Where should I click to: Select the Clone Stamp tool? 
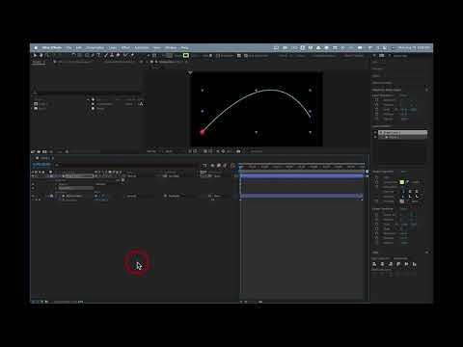[x=112, y=55]
